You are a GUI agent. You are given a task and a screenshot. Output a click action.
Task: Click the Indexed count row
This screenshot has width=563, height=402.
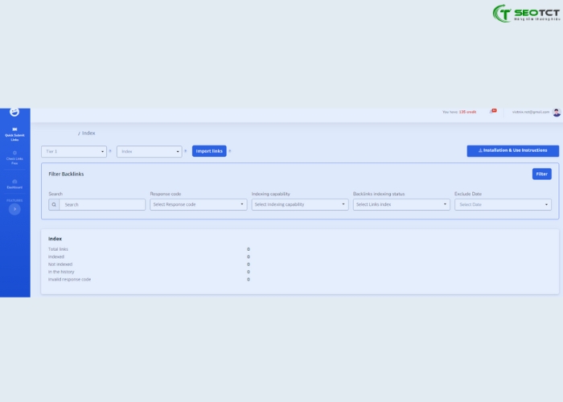149,256
